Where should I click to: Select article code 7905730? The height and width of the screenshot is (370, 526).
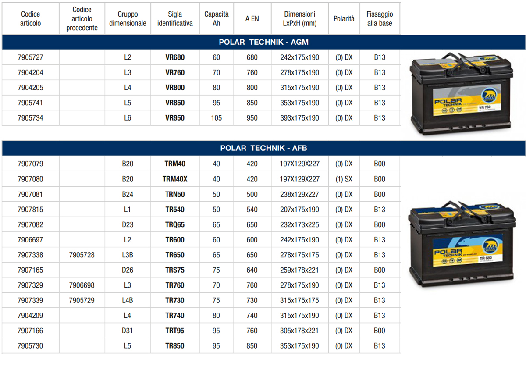click(31, 346)
